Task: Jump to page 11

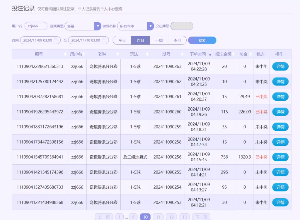Action: [158, 217]
